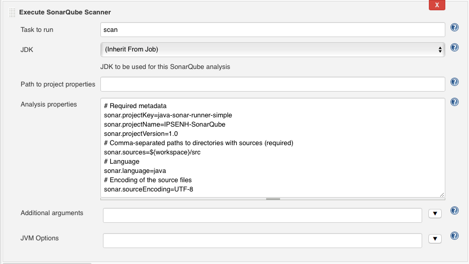Show help for Path to project properties
469x264 pixels.
(455, 82)
